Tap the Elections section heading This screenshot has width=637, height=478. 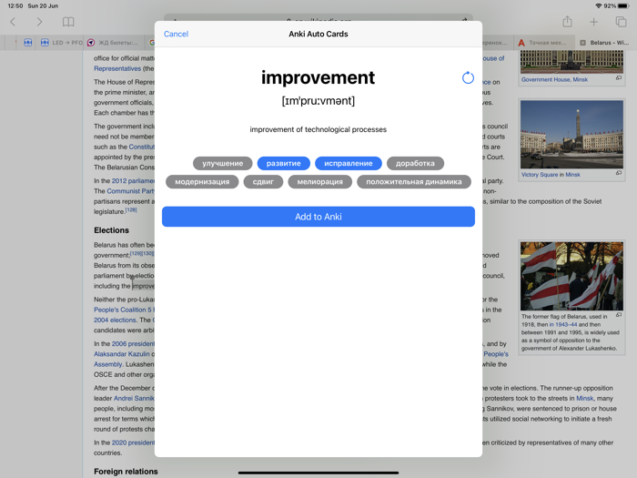111,230
